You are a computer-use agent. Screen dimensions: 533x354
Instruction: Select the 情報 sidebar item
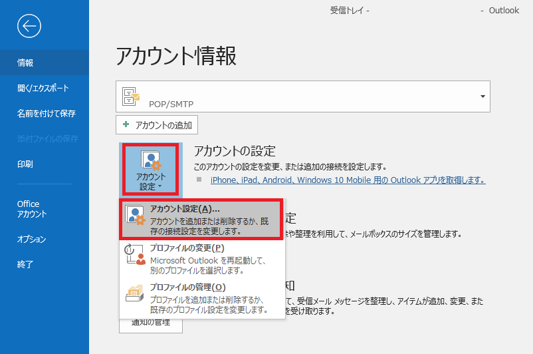[x=45, y=63]
